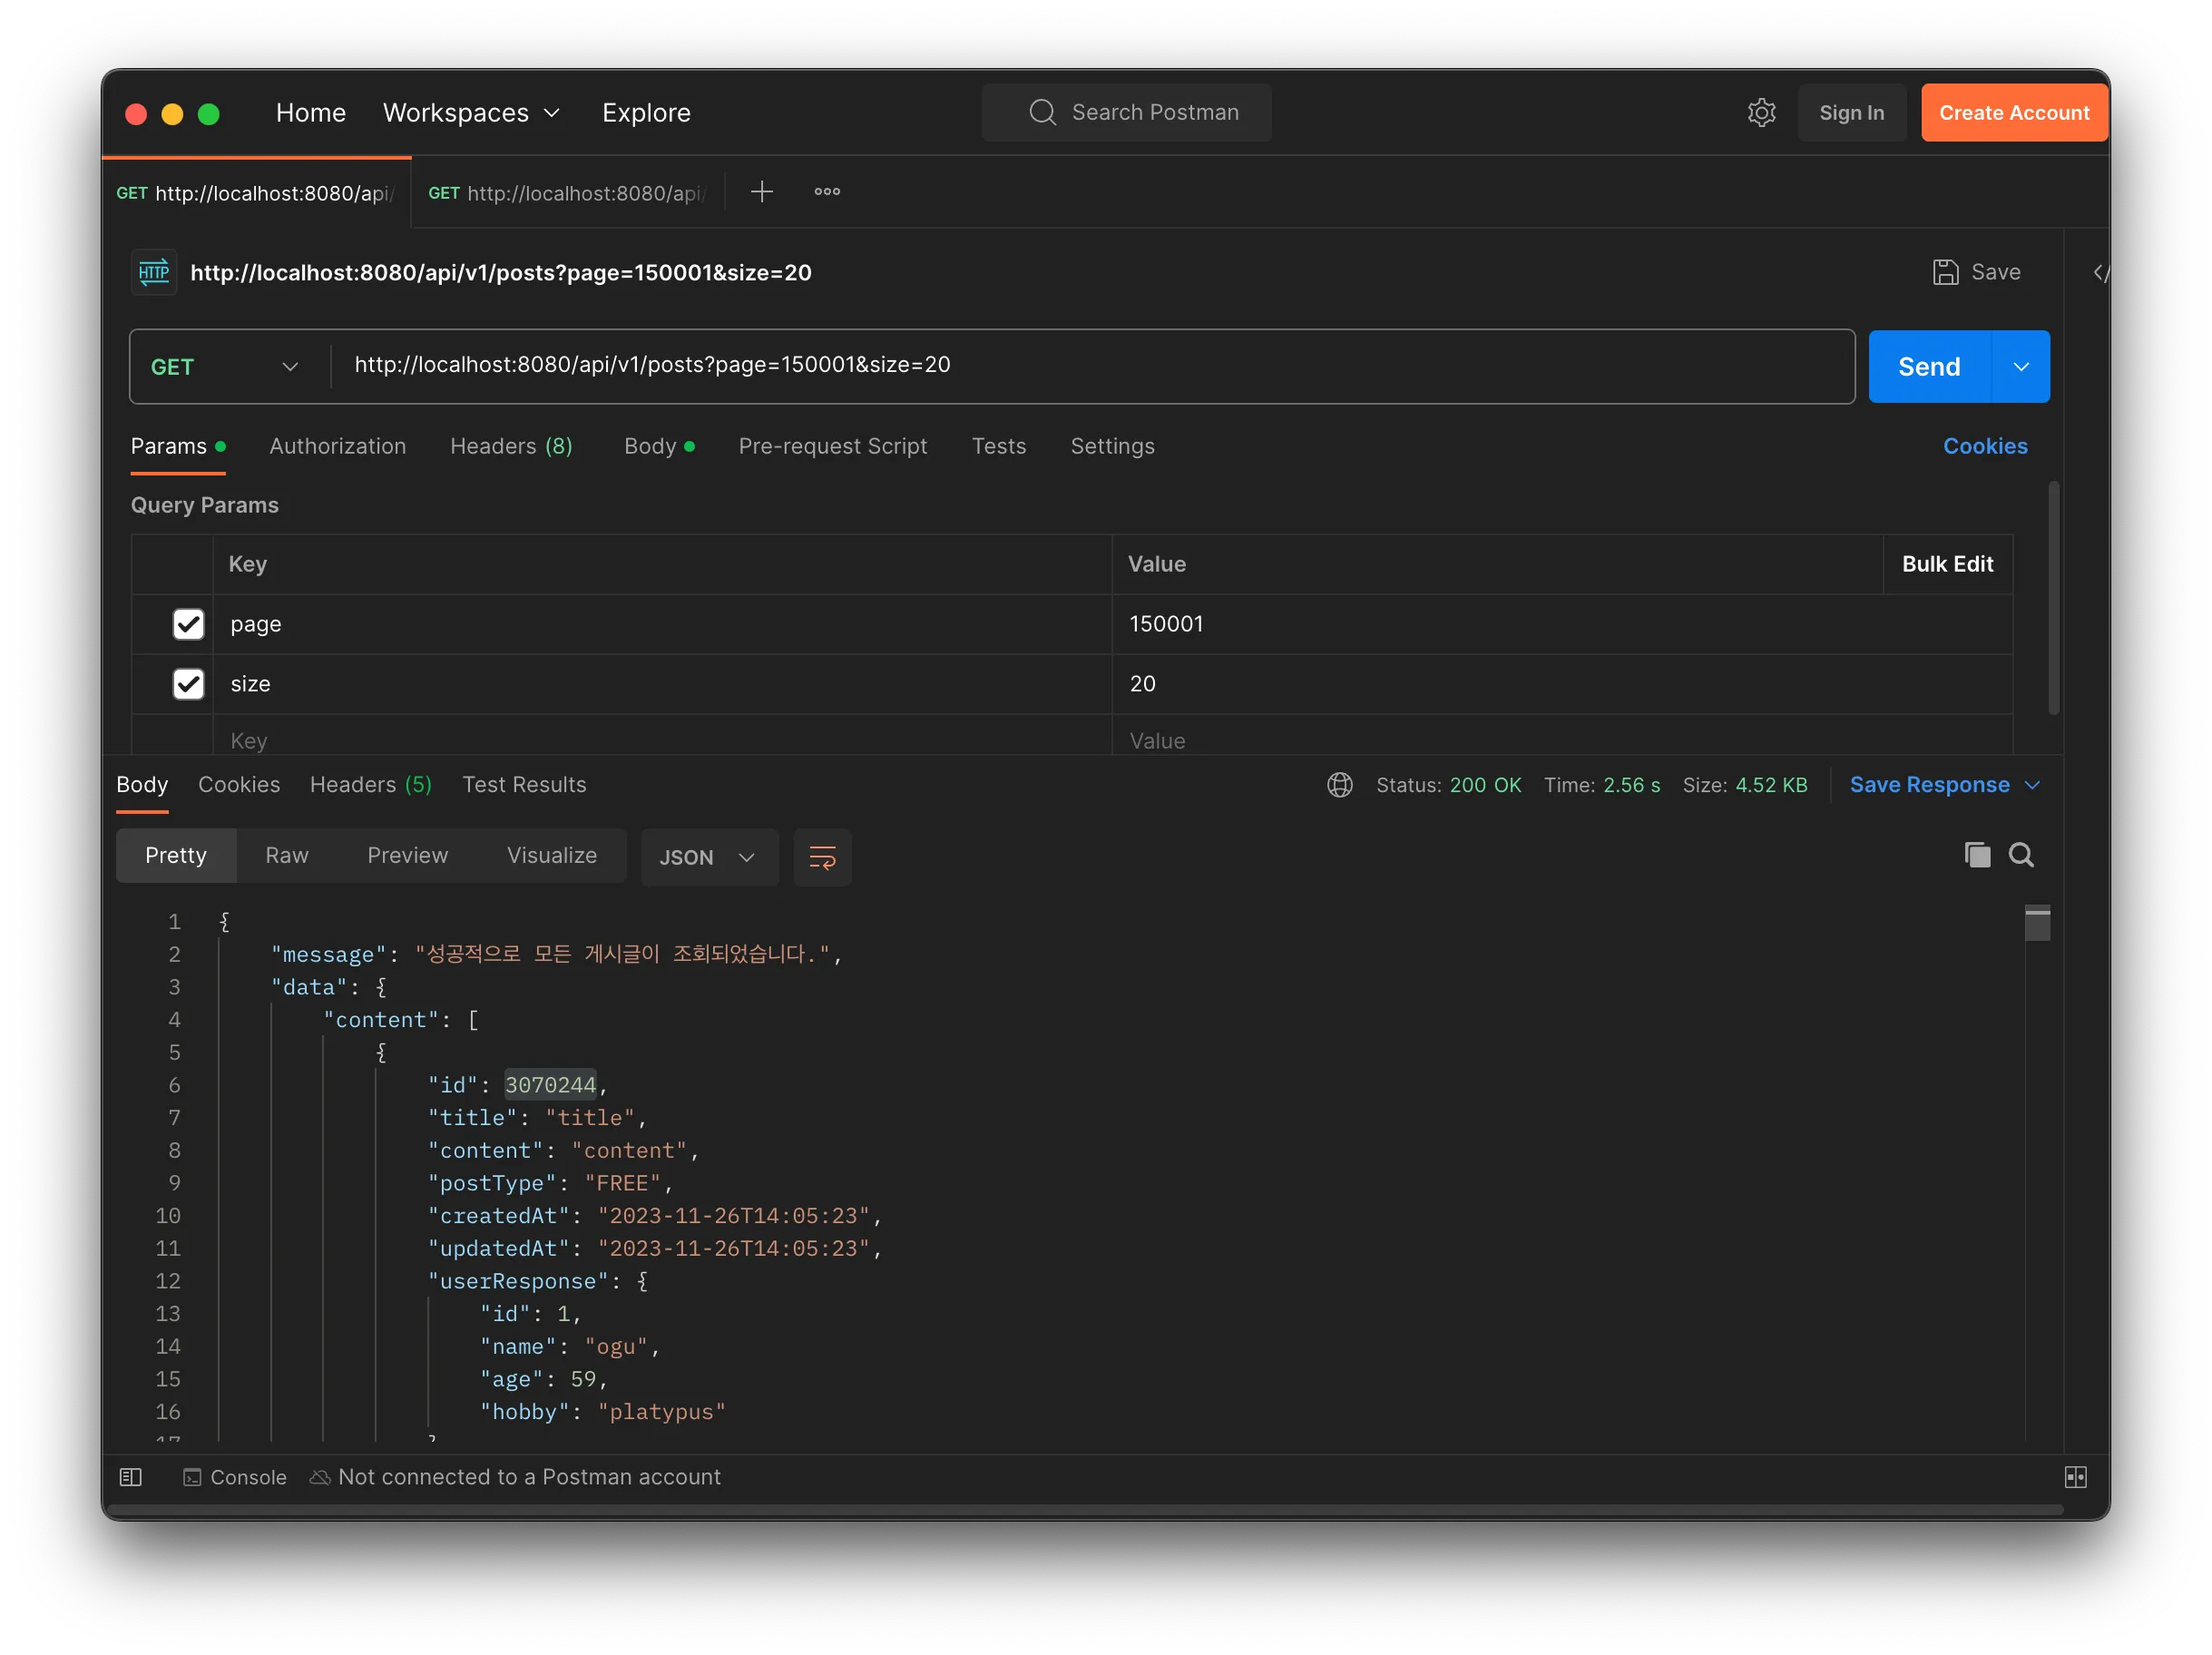Open the three-dots tab options icon
The image size is (2212, 1655).
[827, 192]
